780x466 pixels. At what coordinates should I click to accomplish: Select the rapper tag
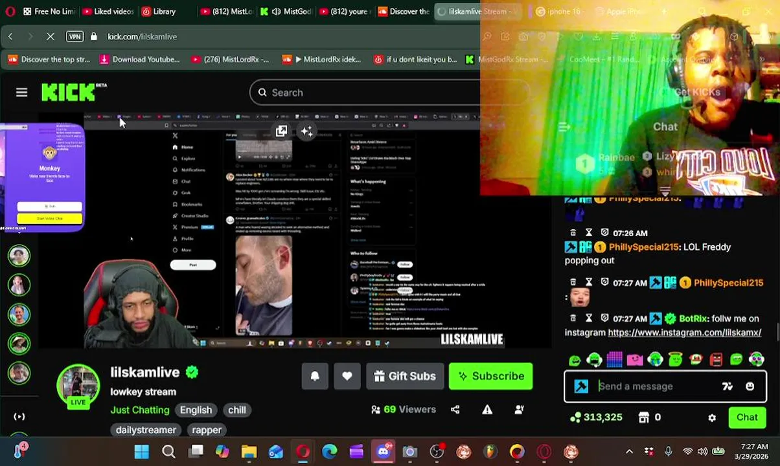pos(207,430)
